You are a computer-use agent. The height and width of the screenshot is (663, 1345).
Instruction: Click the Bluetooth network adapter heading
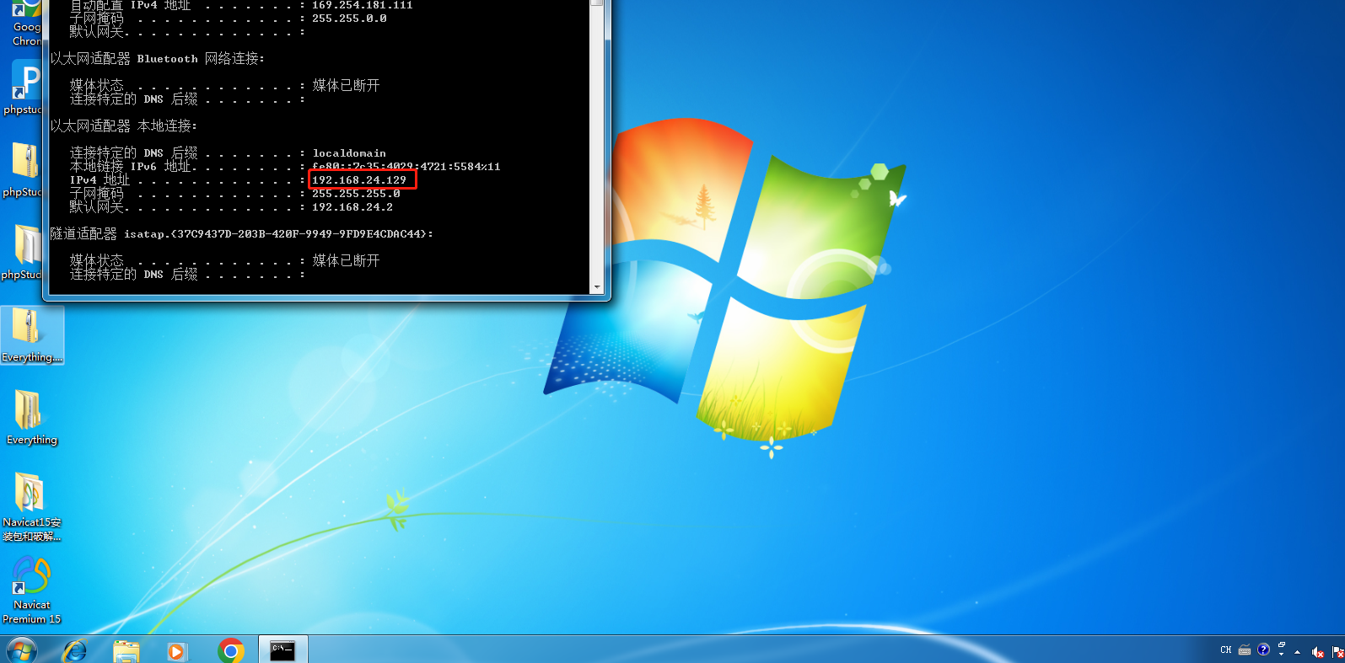(158, 58)
